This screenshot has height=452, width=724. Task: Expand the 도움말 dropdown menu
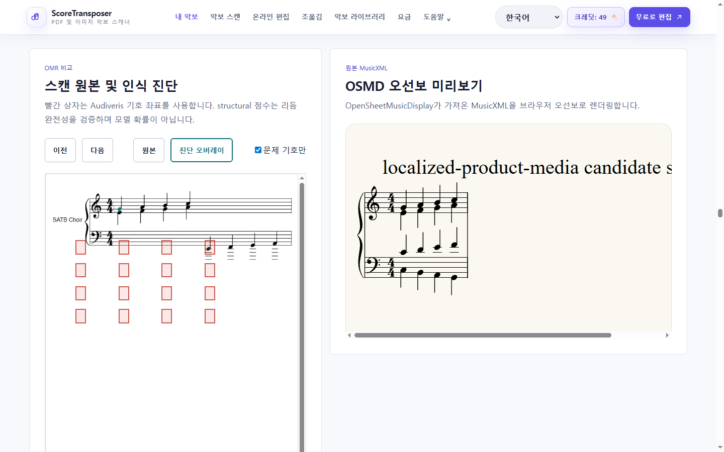[x=437, y=17]
